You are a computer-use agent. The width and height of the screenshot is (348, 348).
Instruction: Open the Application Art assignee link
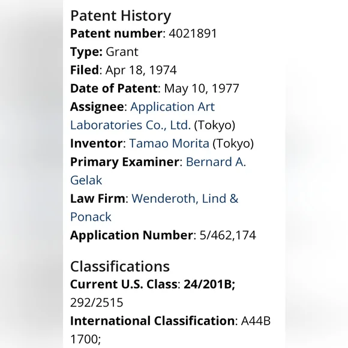point(172,107)
